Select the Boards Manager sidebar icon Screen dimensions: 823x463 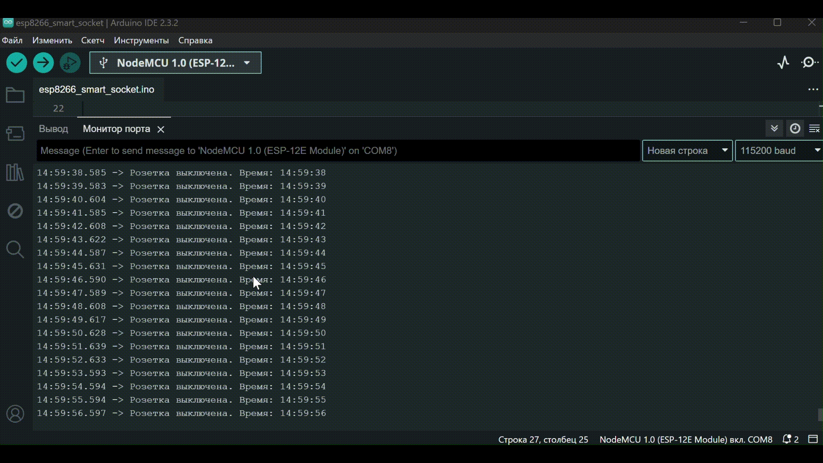15,133
